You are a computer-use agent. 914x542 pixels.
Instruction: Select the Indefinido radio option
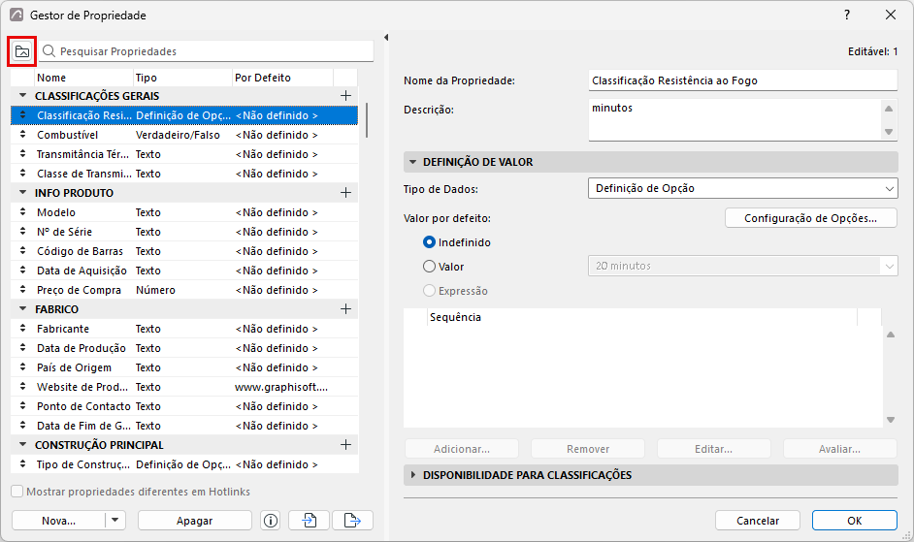[430, 241]
